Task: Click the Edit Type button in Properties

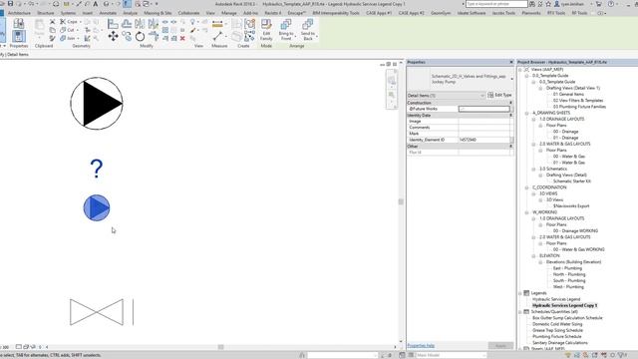Action: (x=499, y=95)
